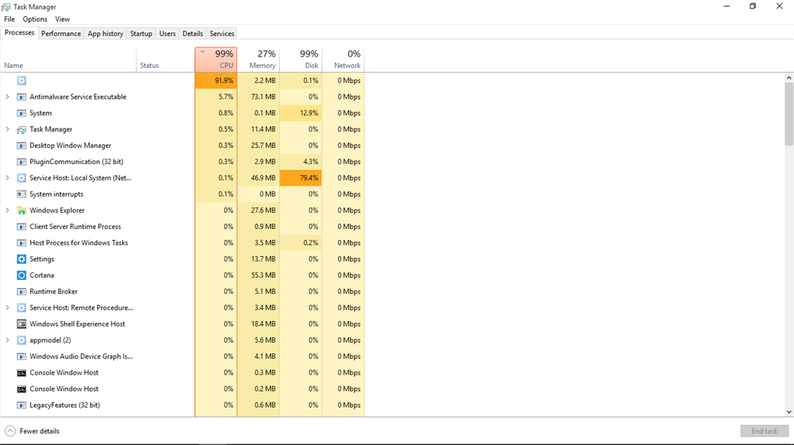Click the Windows Shell Experience Host icon
Image resolution: width=794 pixels, height=445 pixels.
[21, 323]
